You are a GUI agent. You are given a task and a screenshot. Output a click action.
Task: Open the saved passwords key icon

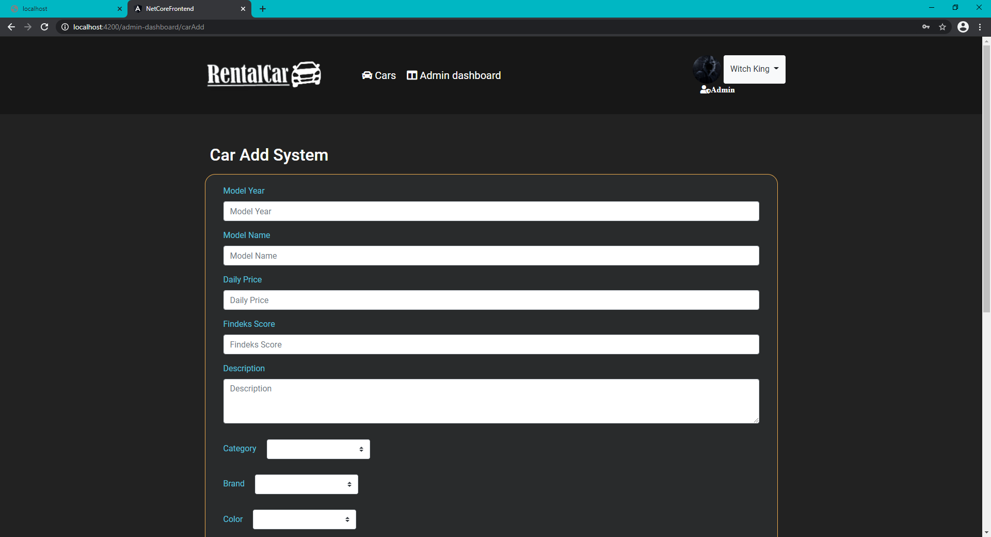point(926,27)
